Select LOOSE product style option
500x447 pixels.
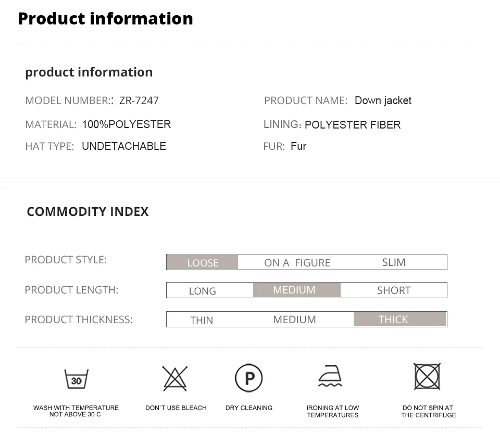coord(203,263)
